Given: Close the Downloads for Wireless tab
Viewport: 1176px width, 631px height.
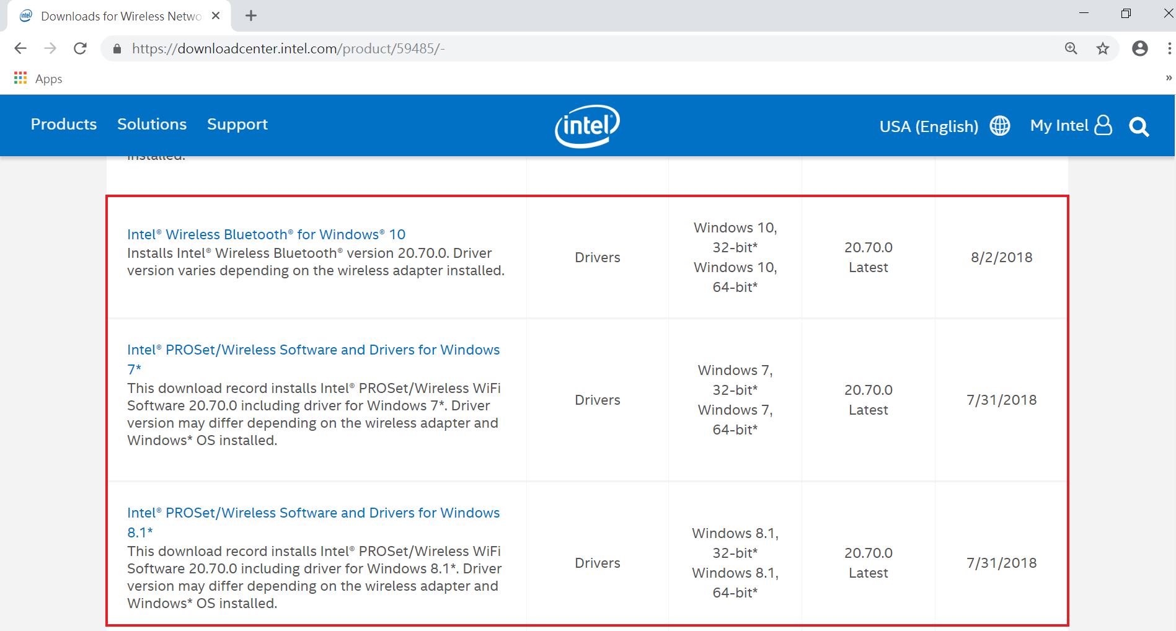Looking at the screenshot, I should pyautogui.click(x=216, y=16).
